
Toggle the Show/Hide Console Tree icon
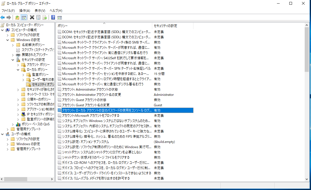pos(24,18)
